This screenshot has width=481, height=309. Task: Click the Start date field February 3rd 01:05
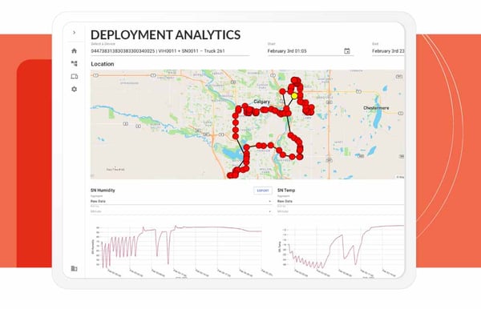(310, 51)
